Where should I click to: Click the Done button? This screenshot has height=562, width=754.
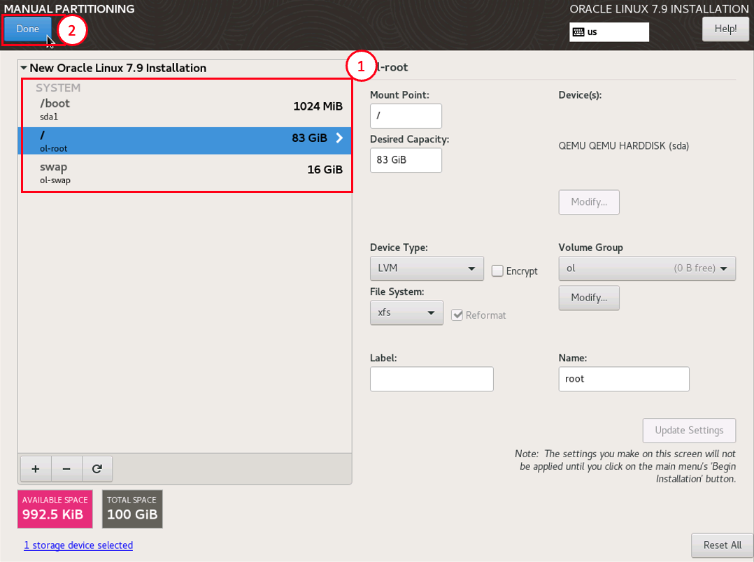coord(28,29)
